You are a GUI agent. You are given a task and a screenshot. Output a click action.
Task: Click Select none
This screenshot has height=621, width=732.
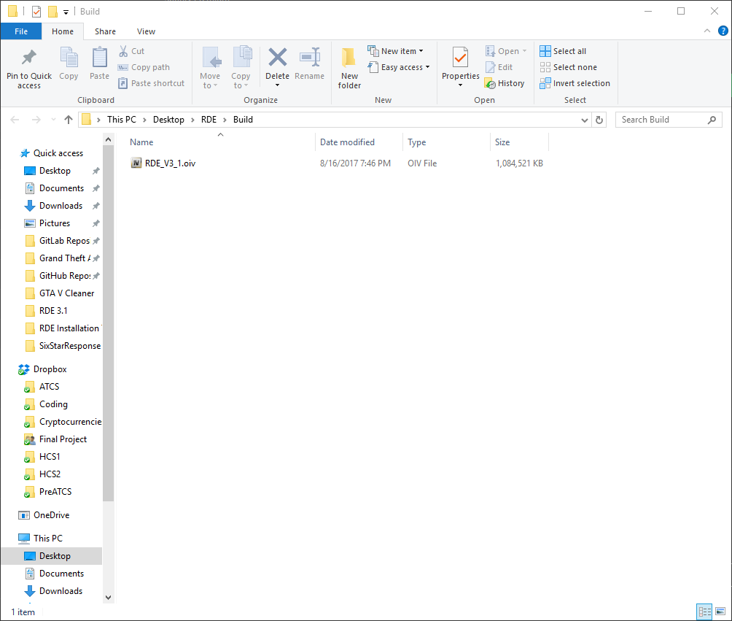[568, 67]
